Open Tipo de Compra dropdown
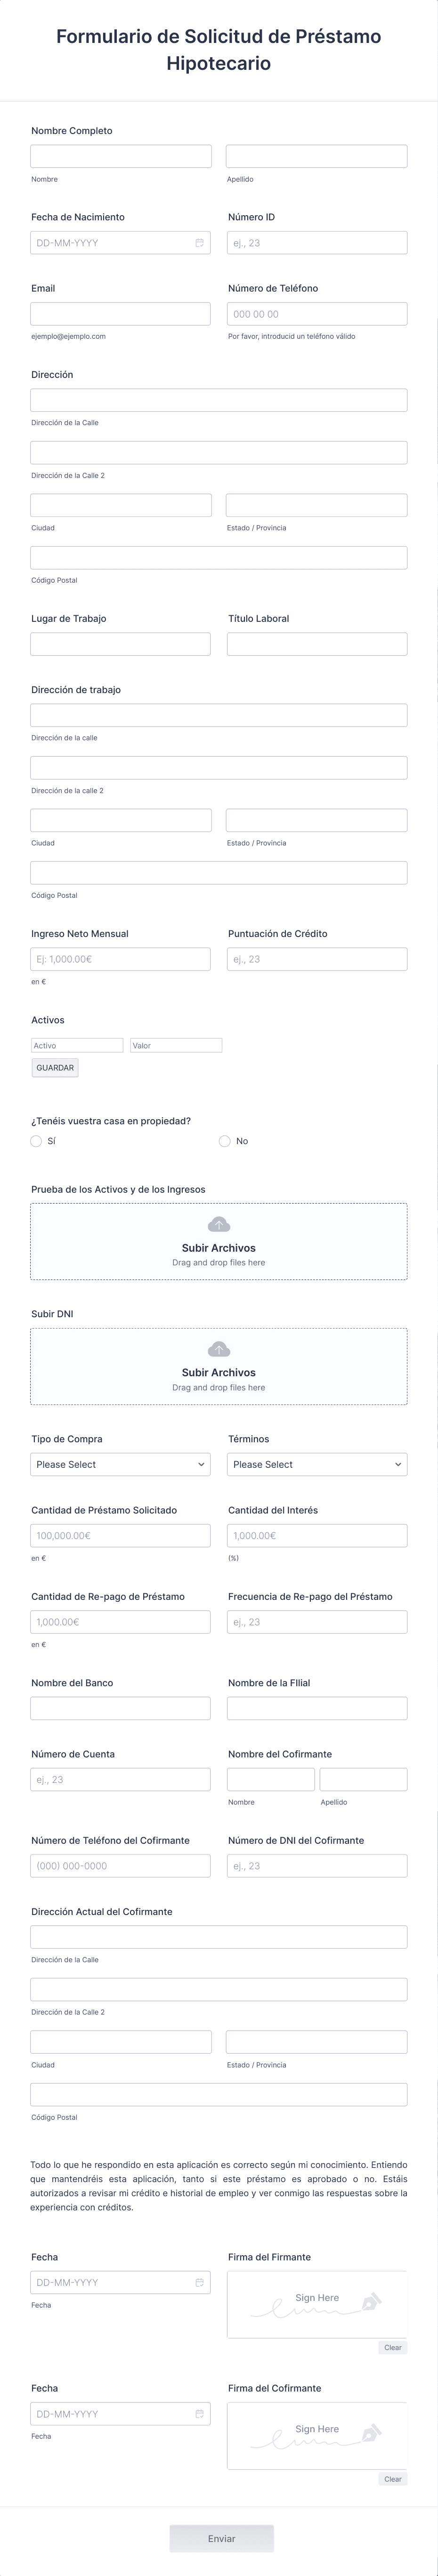The image size is (438, 2576). pyautogui.click(x=121, y=1465)
